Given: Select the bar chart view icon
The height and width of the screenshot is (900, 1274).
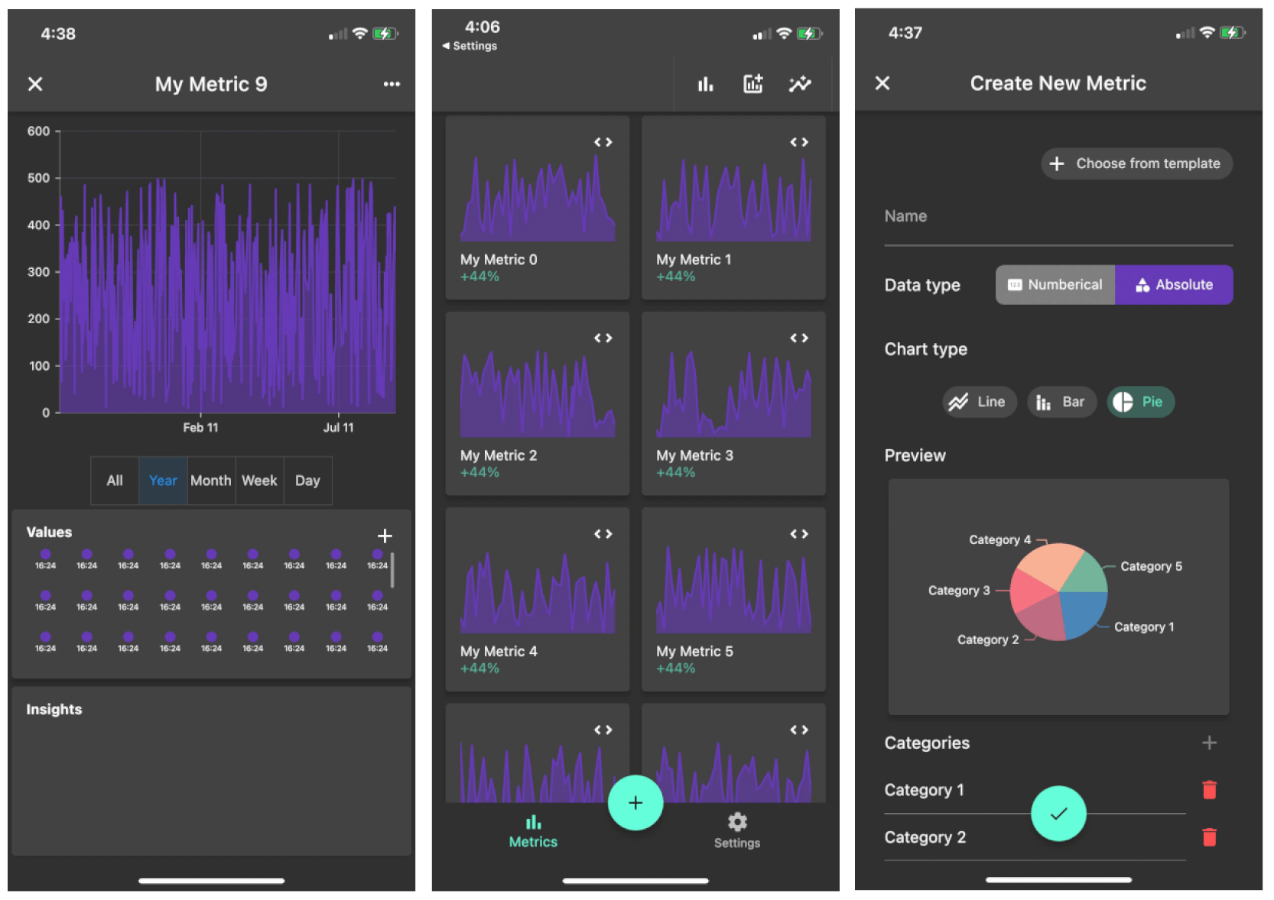Looking at the screenshot, I should coord(705,84).
